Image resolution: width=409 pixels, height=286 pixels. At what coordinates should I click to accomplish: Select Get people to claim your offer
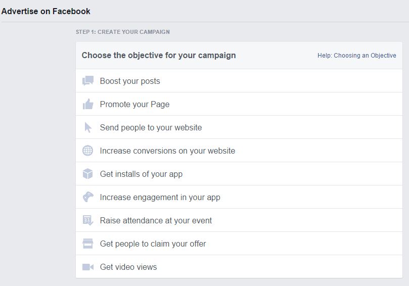pos(153,244)
